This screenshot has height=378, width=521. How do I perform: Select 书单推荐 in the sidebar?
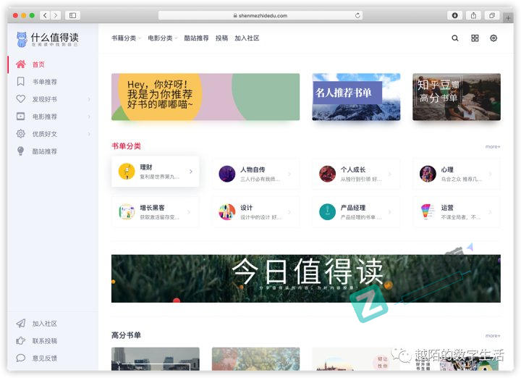coord(45,82)
